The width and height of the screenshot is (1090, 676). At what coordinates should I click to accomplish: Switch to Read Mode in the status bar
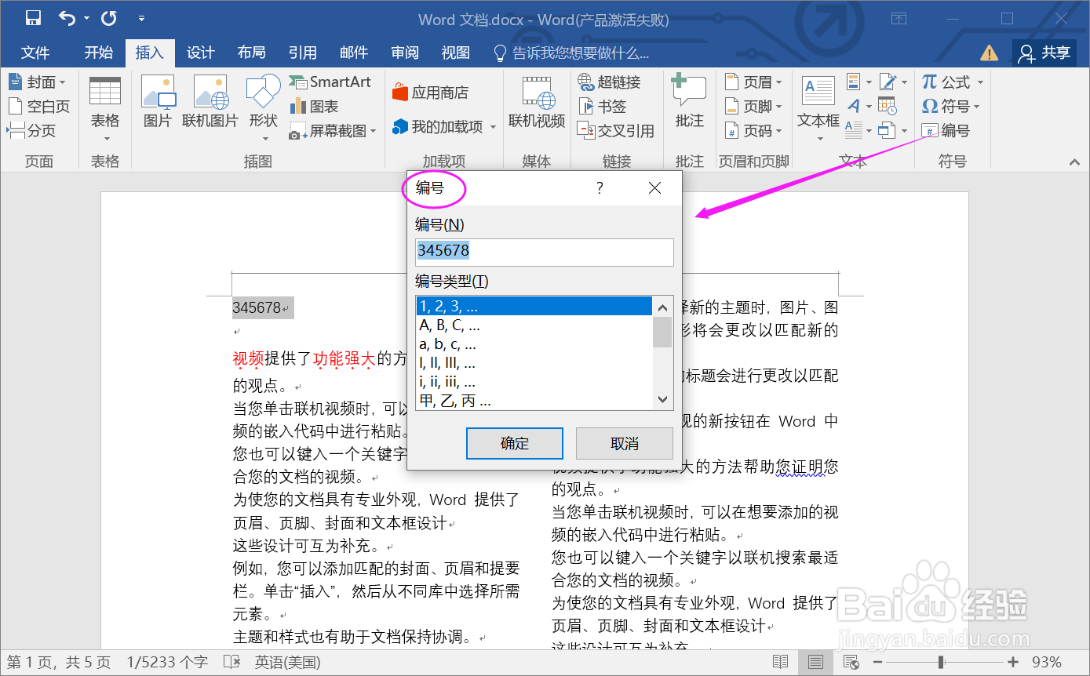(781, 661)
